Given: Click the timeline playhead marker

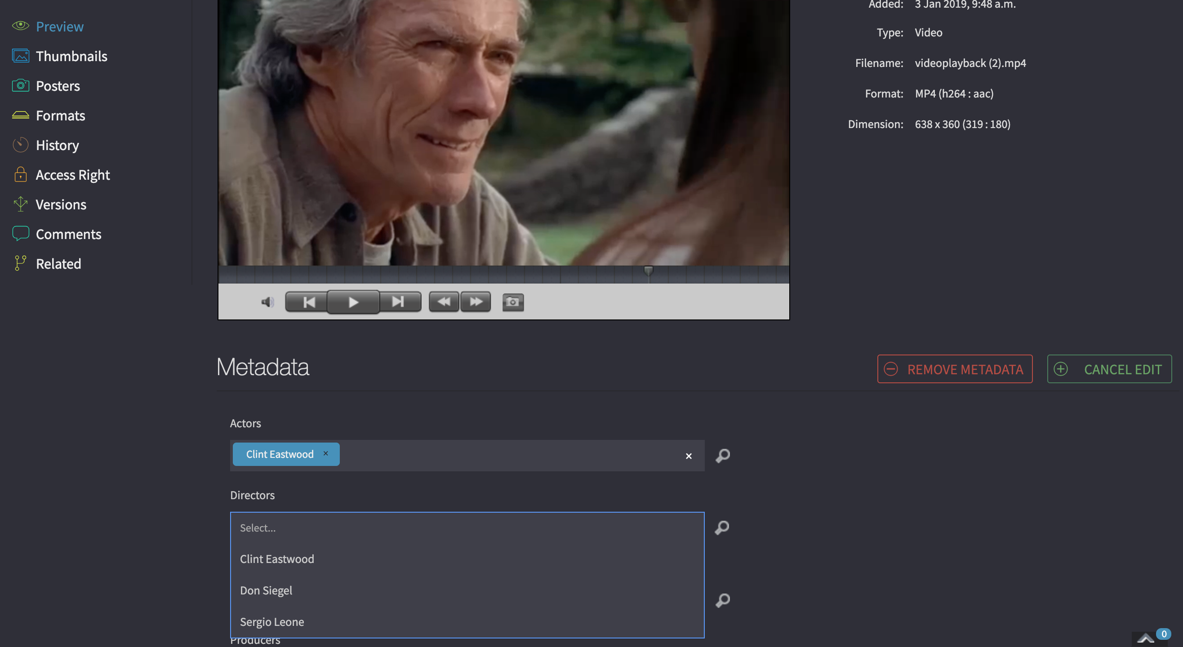Looking at the screenshot, I should coord(648,270).
